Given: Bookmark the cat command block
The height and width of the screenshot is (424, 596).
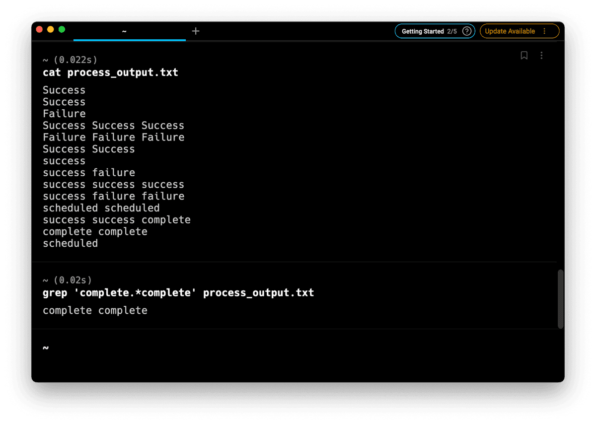Looking at the screenshot, I should 524,55.
